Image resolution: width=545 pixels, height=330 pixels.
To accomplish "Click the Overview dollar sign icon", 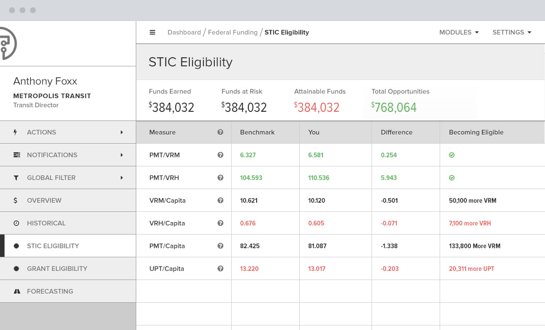I will coord(15,200).
